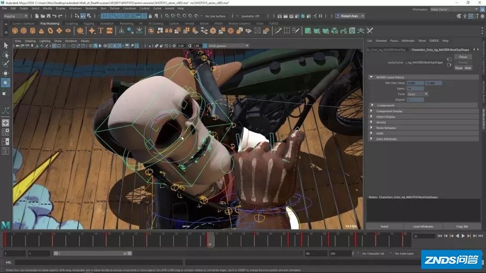Open the Robert Aran account dropdown
The width and height of the screenshot is (486, 273).
[x=351, y=16]
